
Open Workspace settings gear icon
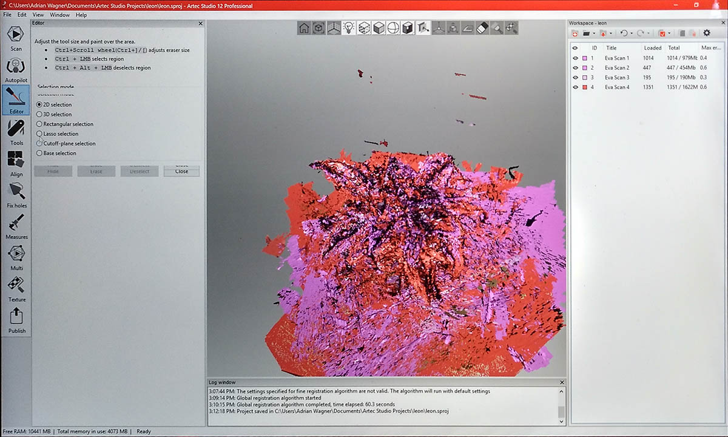point(707,33)
